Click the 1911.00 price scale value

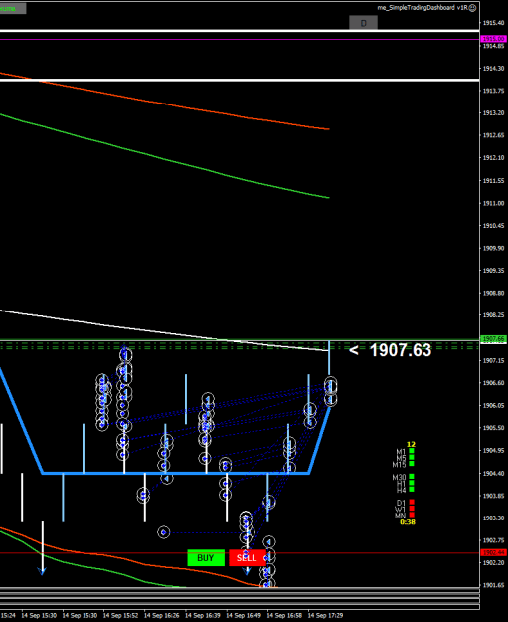tap(493, 203)
